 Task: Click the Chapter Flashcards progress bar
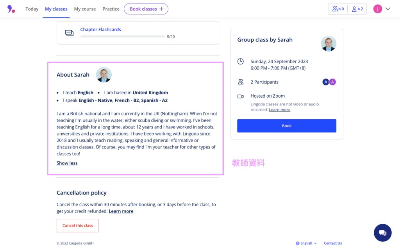click(122, 36)
